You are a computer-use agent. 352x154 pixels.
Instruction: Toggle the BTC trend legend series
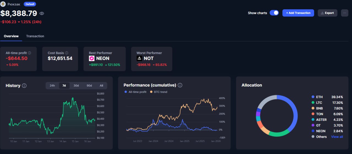point(159,92)
